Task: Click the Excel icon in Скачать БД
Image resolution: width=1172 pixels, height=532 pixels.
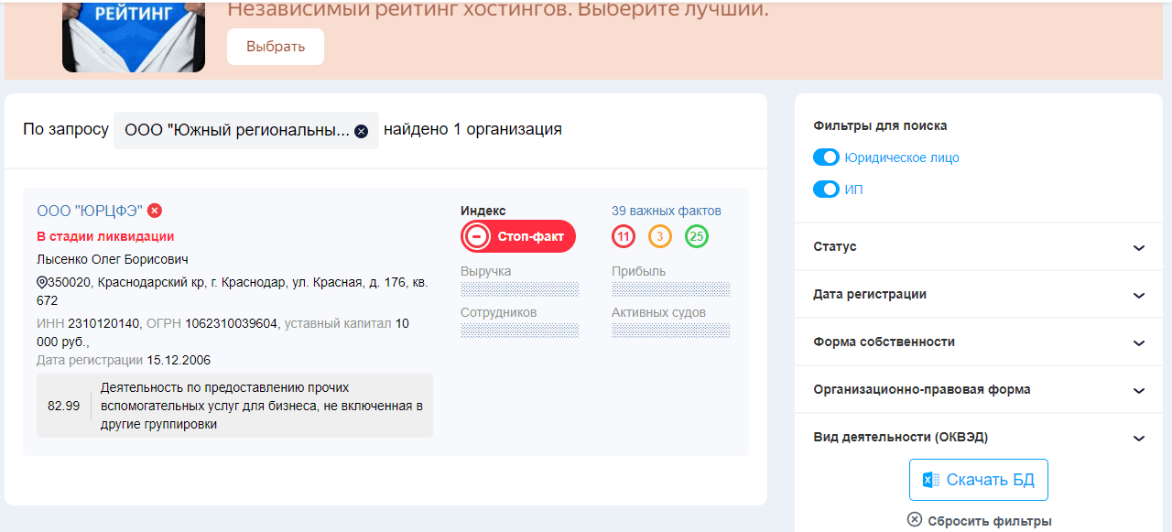Action: pyautogui.click(x=930, y=480)
